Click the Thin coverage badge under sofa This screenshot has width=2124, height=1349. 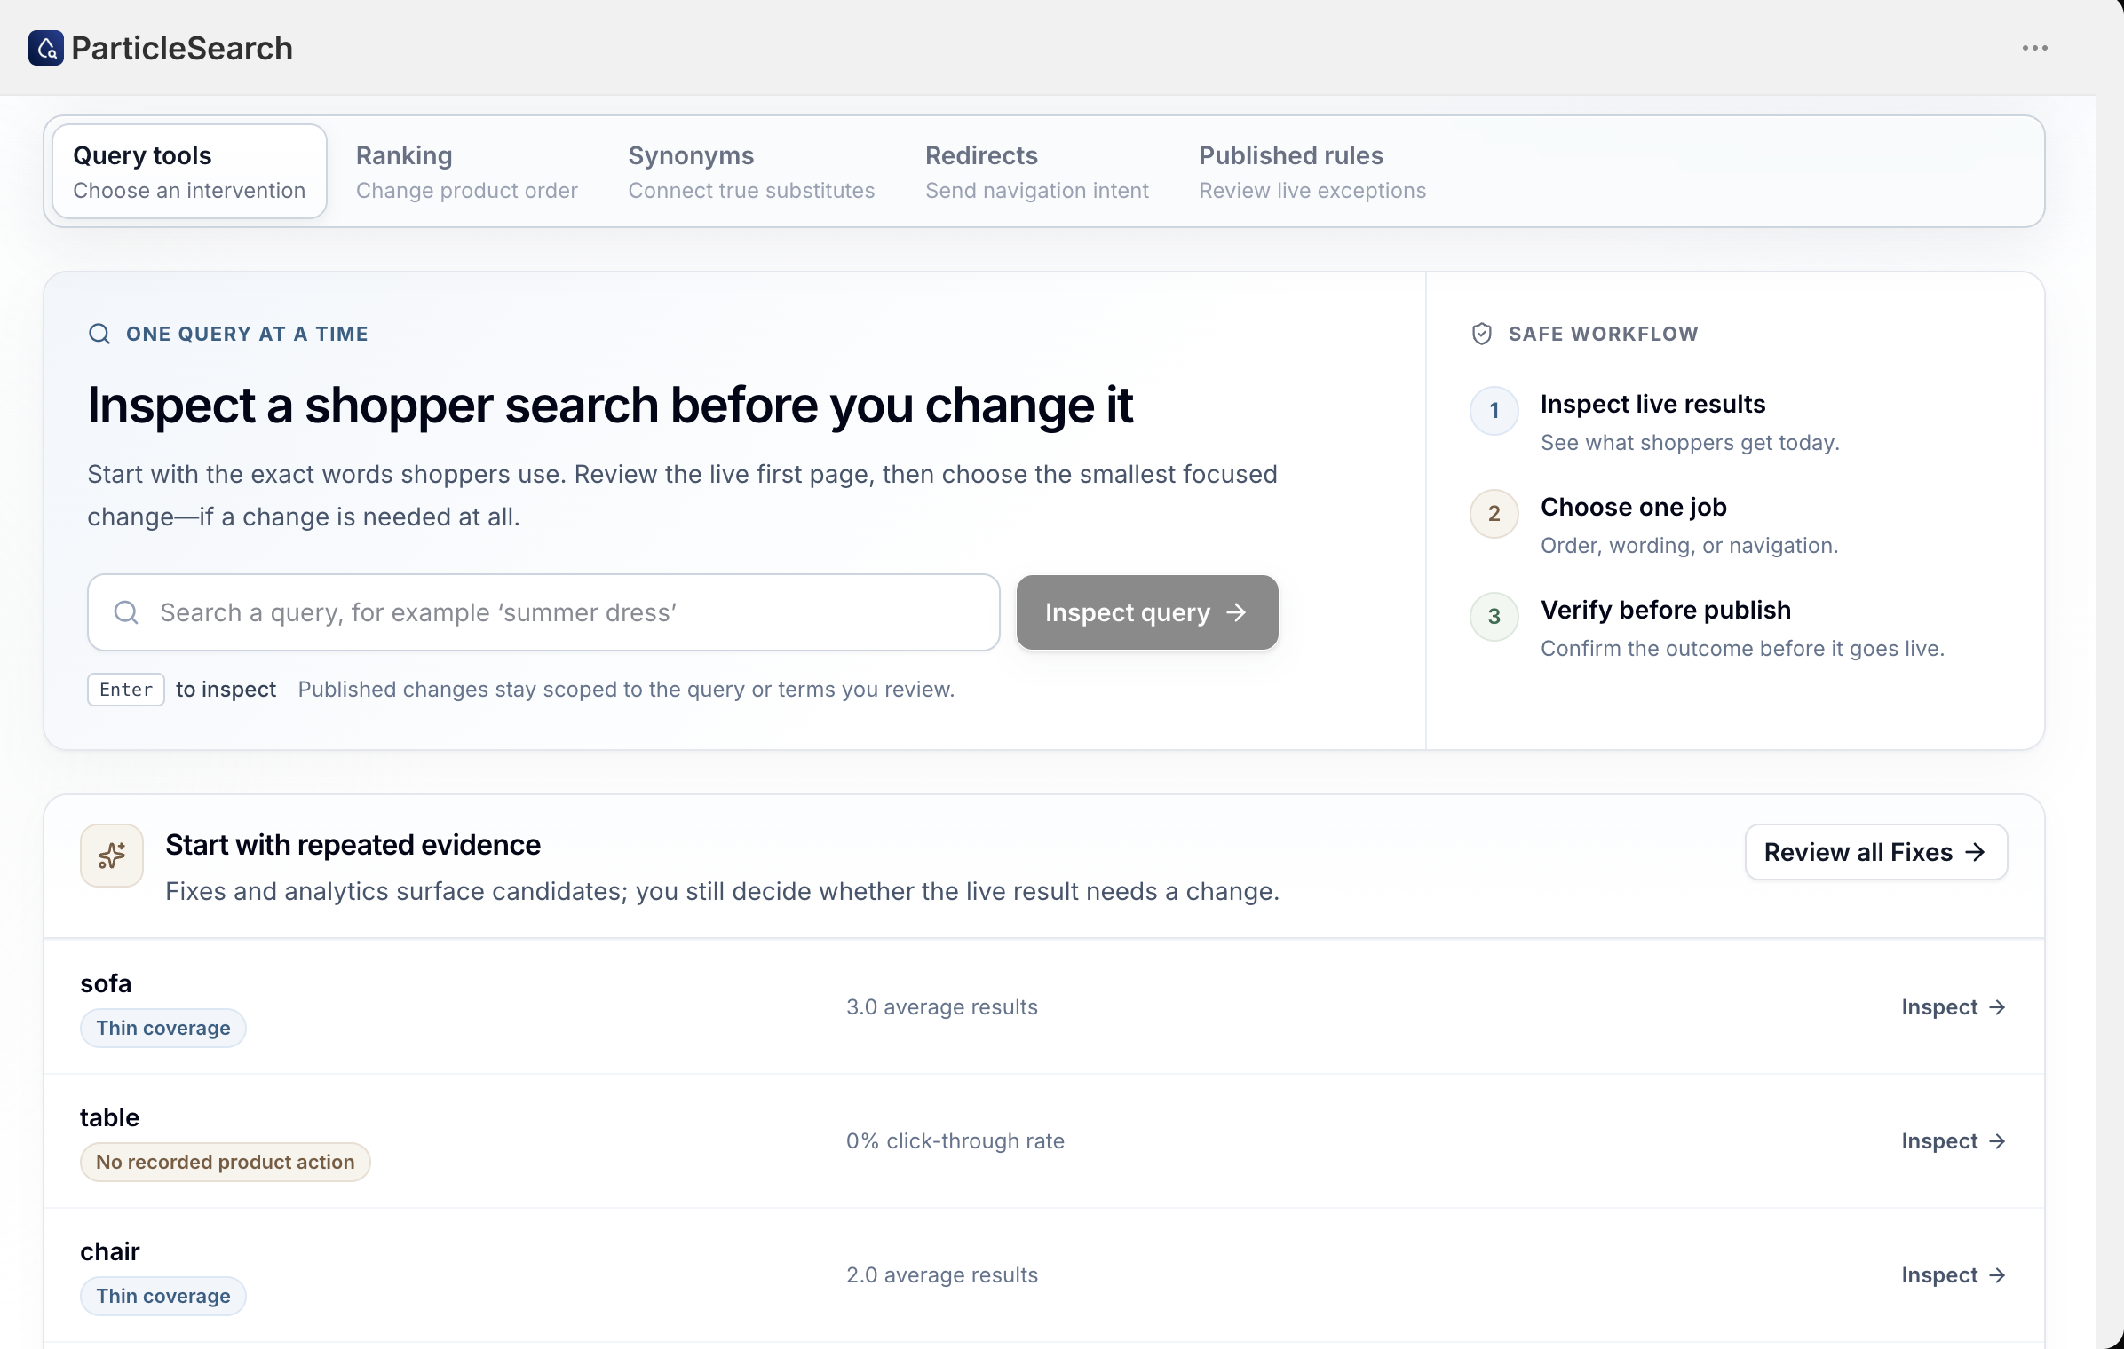tap(163, 1028)
